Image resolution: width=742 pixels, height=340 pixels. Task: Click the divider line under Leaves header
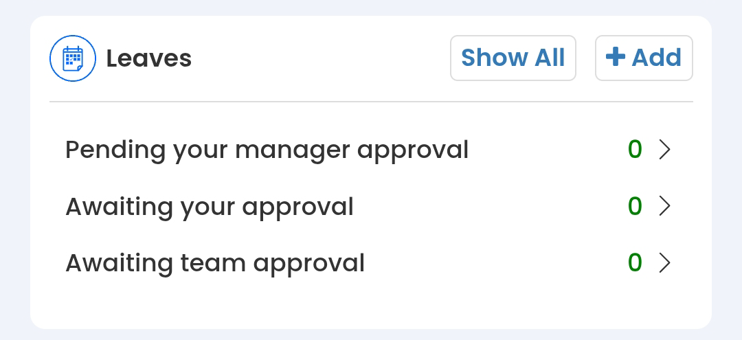coord(371,102)
